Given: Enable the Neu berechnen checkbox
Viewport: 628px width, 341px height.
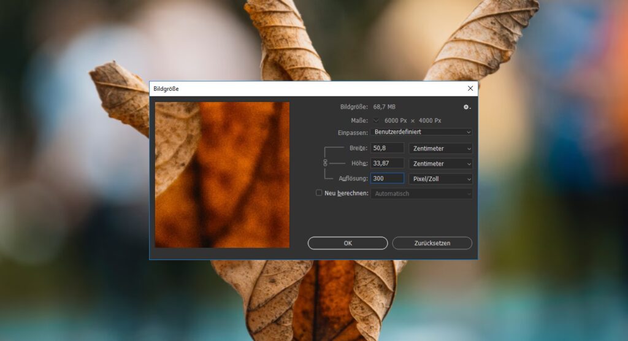Looking at the screenshot, I should [x=319, y=193].
